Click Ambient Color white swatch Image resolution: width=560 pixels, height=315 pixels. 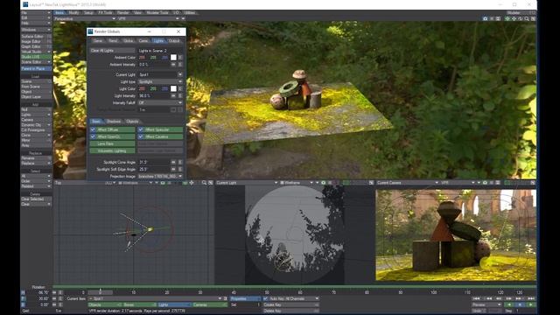point(173,58)
